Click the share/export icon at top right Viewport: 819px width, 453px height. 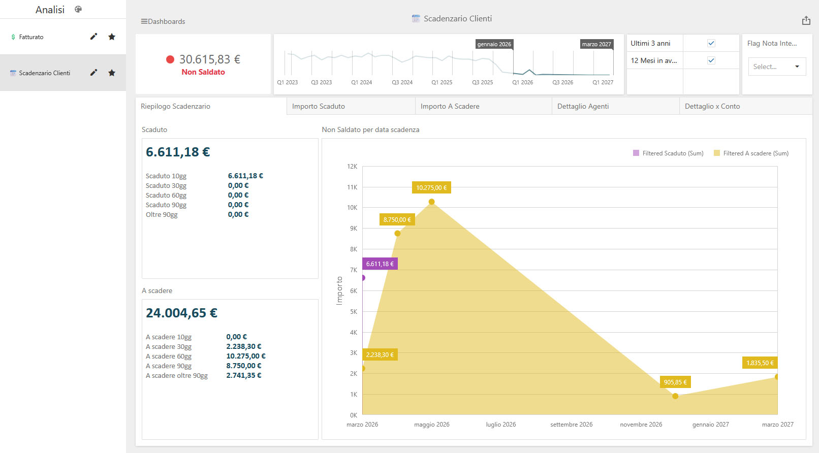coord(806,20)
